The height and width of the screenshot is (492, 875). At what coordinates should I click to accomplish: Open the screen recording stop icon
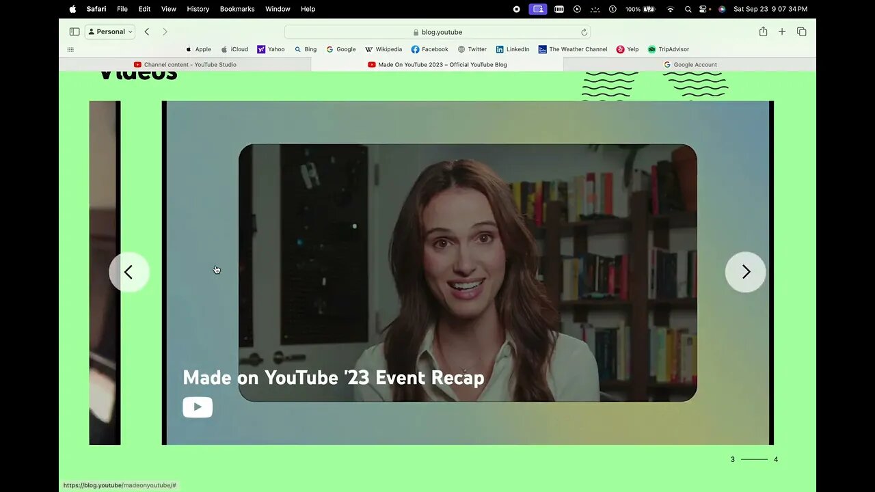(x=516, y=9)
